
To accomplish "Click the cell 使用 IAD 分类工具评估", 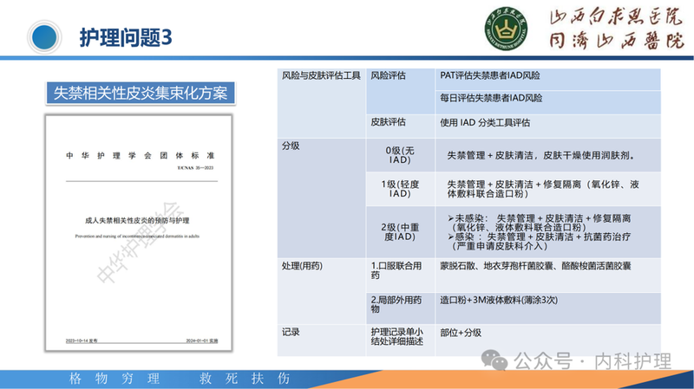I will click(548, 126).
